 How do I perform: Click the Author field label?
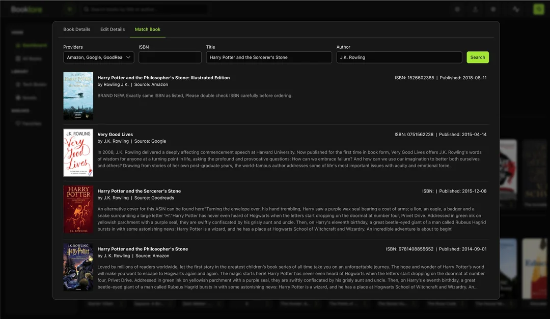[x=343, y=47]
